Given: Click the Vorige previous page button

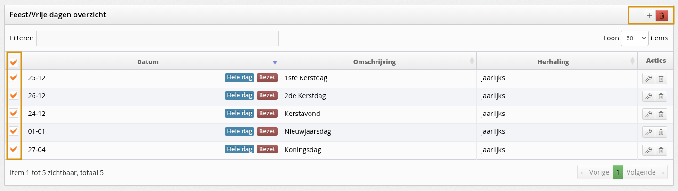Looking at the screenshot, I should (595, 172).
